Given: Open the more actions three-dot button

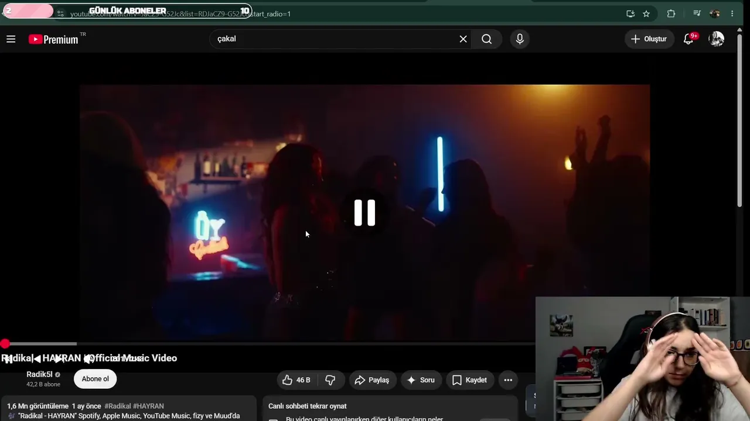Looking at the screenshot, I should coord(508,380).
